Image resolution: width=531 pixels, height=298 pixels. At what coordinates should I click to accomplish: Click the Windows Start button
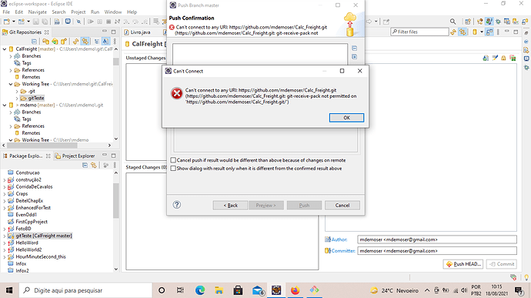[x=9, y=290]
